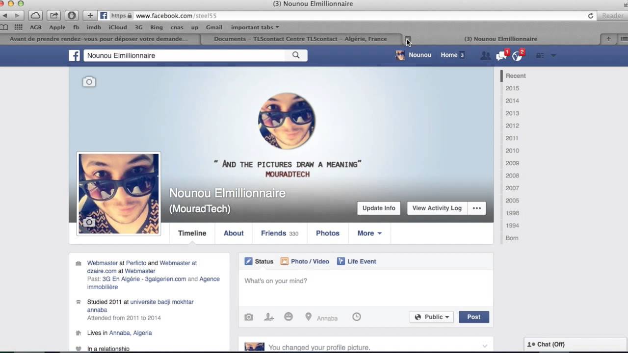Open the Messages icon with badge
Image resolution: width=628 pixels, height=353 pixels.
[501, 55]
